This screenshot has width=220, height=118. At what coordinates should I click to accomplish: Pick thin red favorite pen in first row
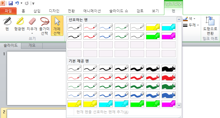90,27
